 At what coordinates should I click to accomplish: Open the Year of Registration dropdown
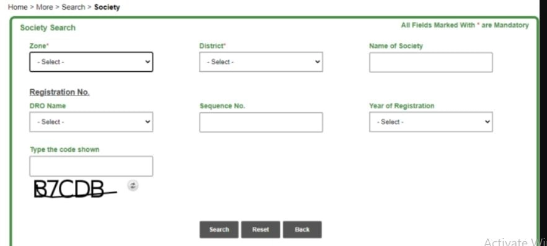(x=431, y=122)
